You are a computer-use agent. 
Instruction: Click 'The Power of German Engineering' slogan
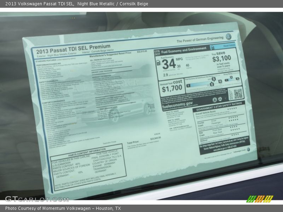coord(200,40)
